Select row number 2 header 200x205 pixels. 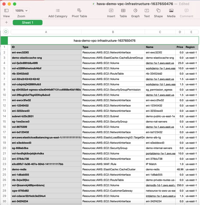(4, 52)
